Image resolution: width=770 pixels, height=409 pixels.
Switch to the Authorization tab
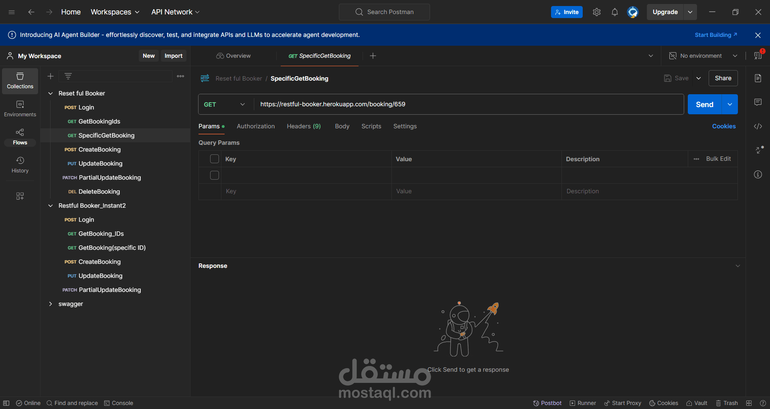point(255,126)
